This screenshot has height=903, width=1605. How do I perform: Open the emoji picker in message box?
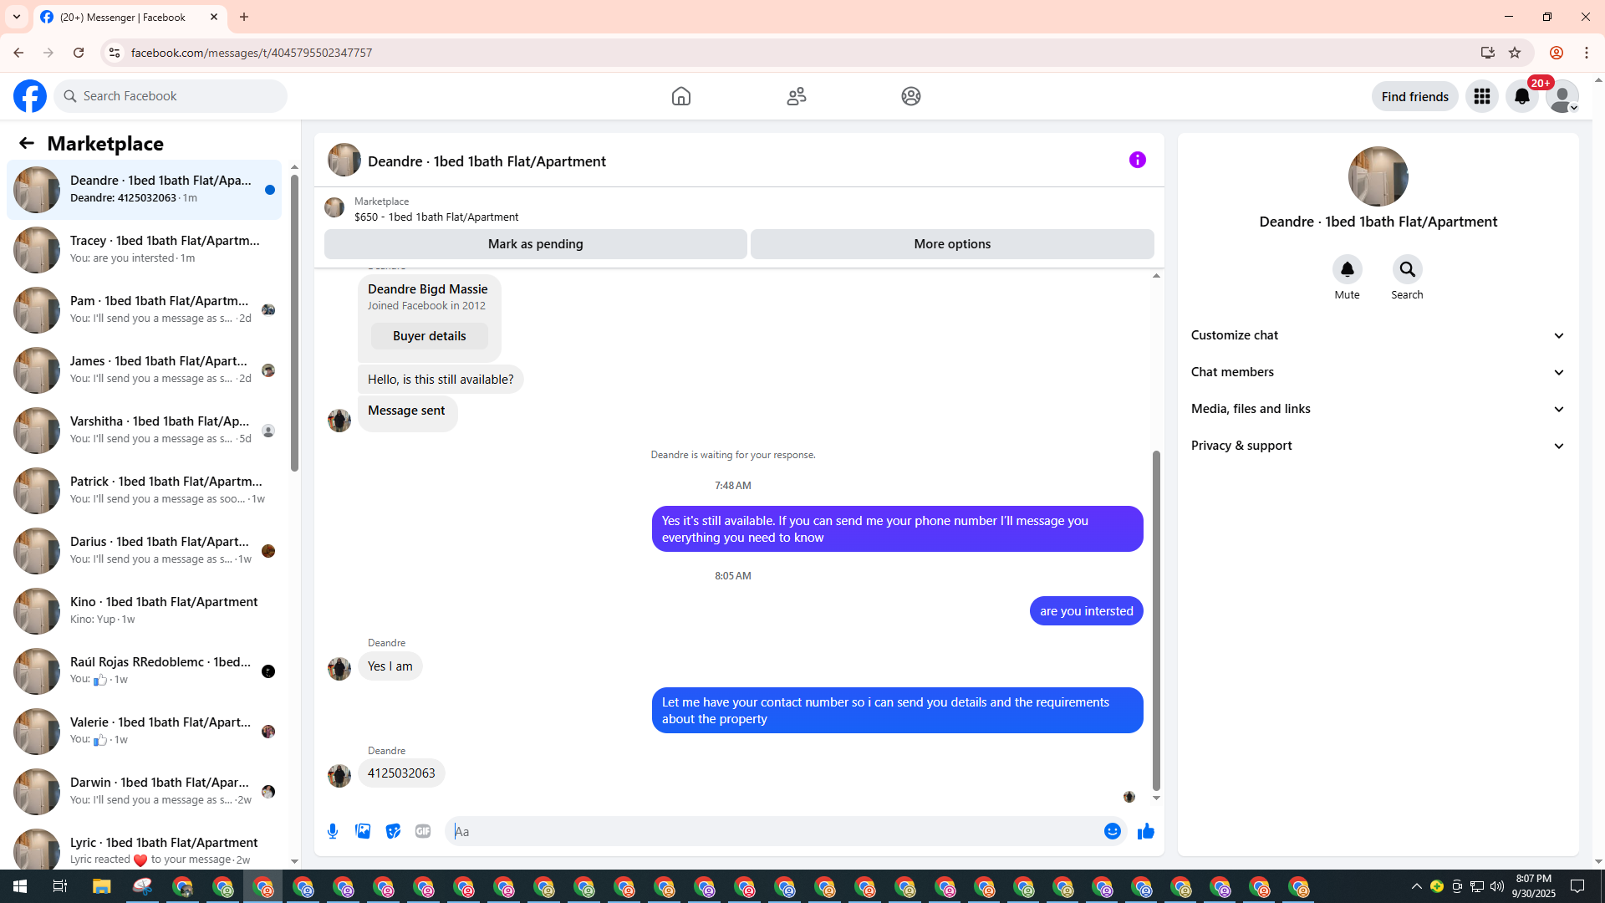tap(1112, 831)
